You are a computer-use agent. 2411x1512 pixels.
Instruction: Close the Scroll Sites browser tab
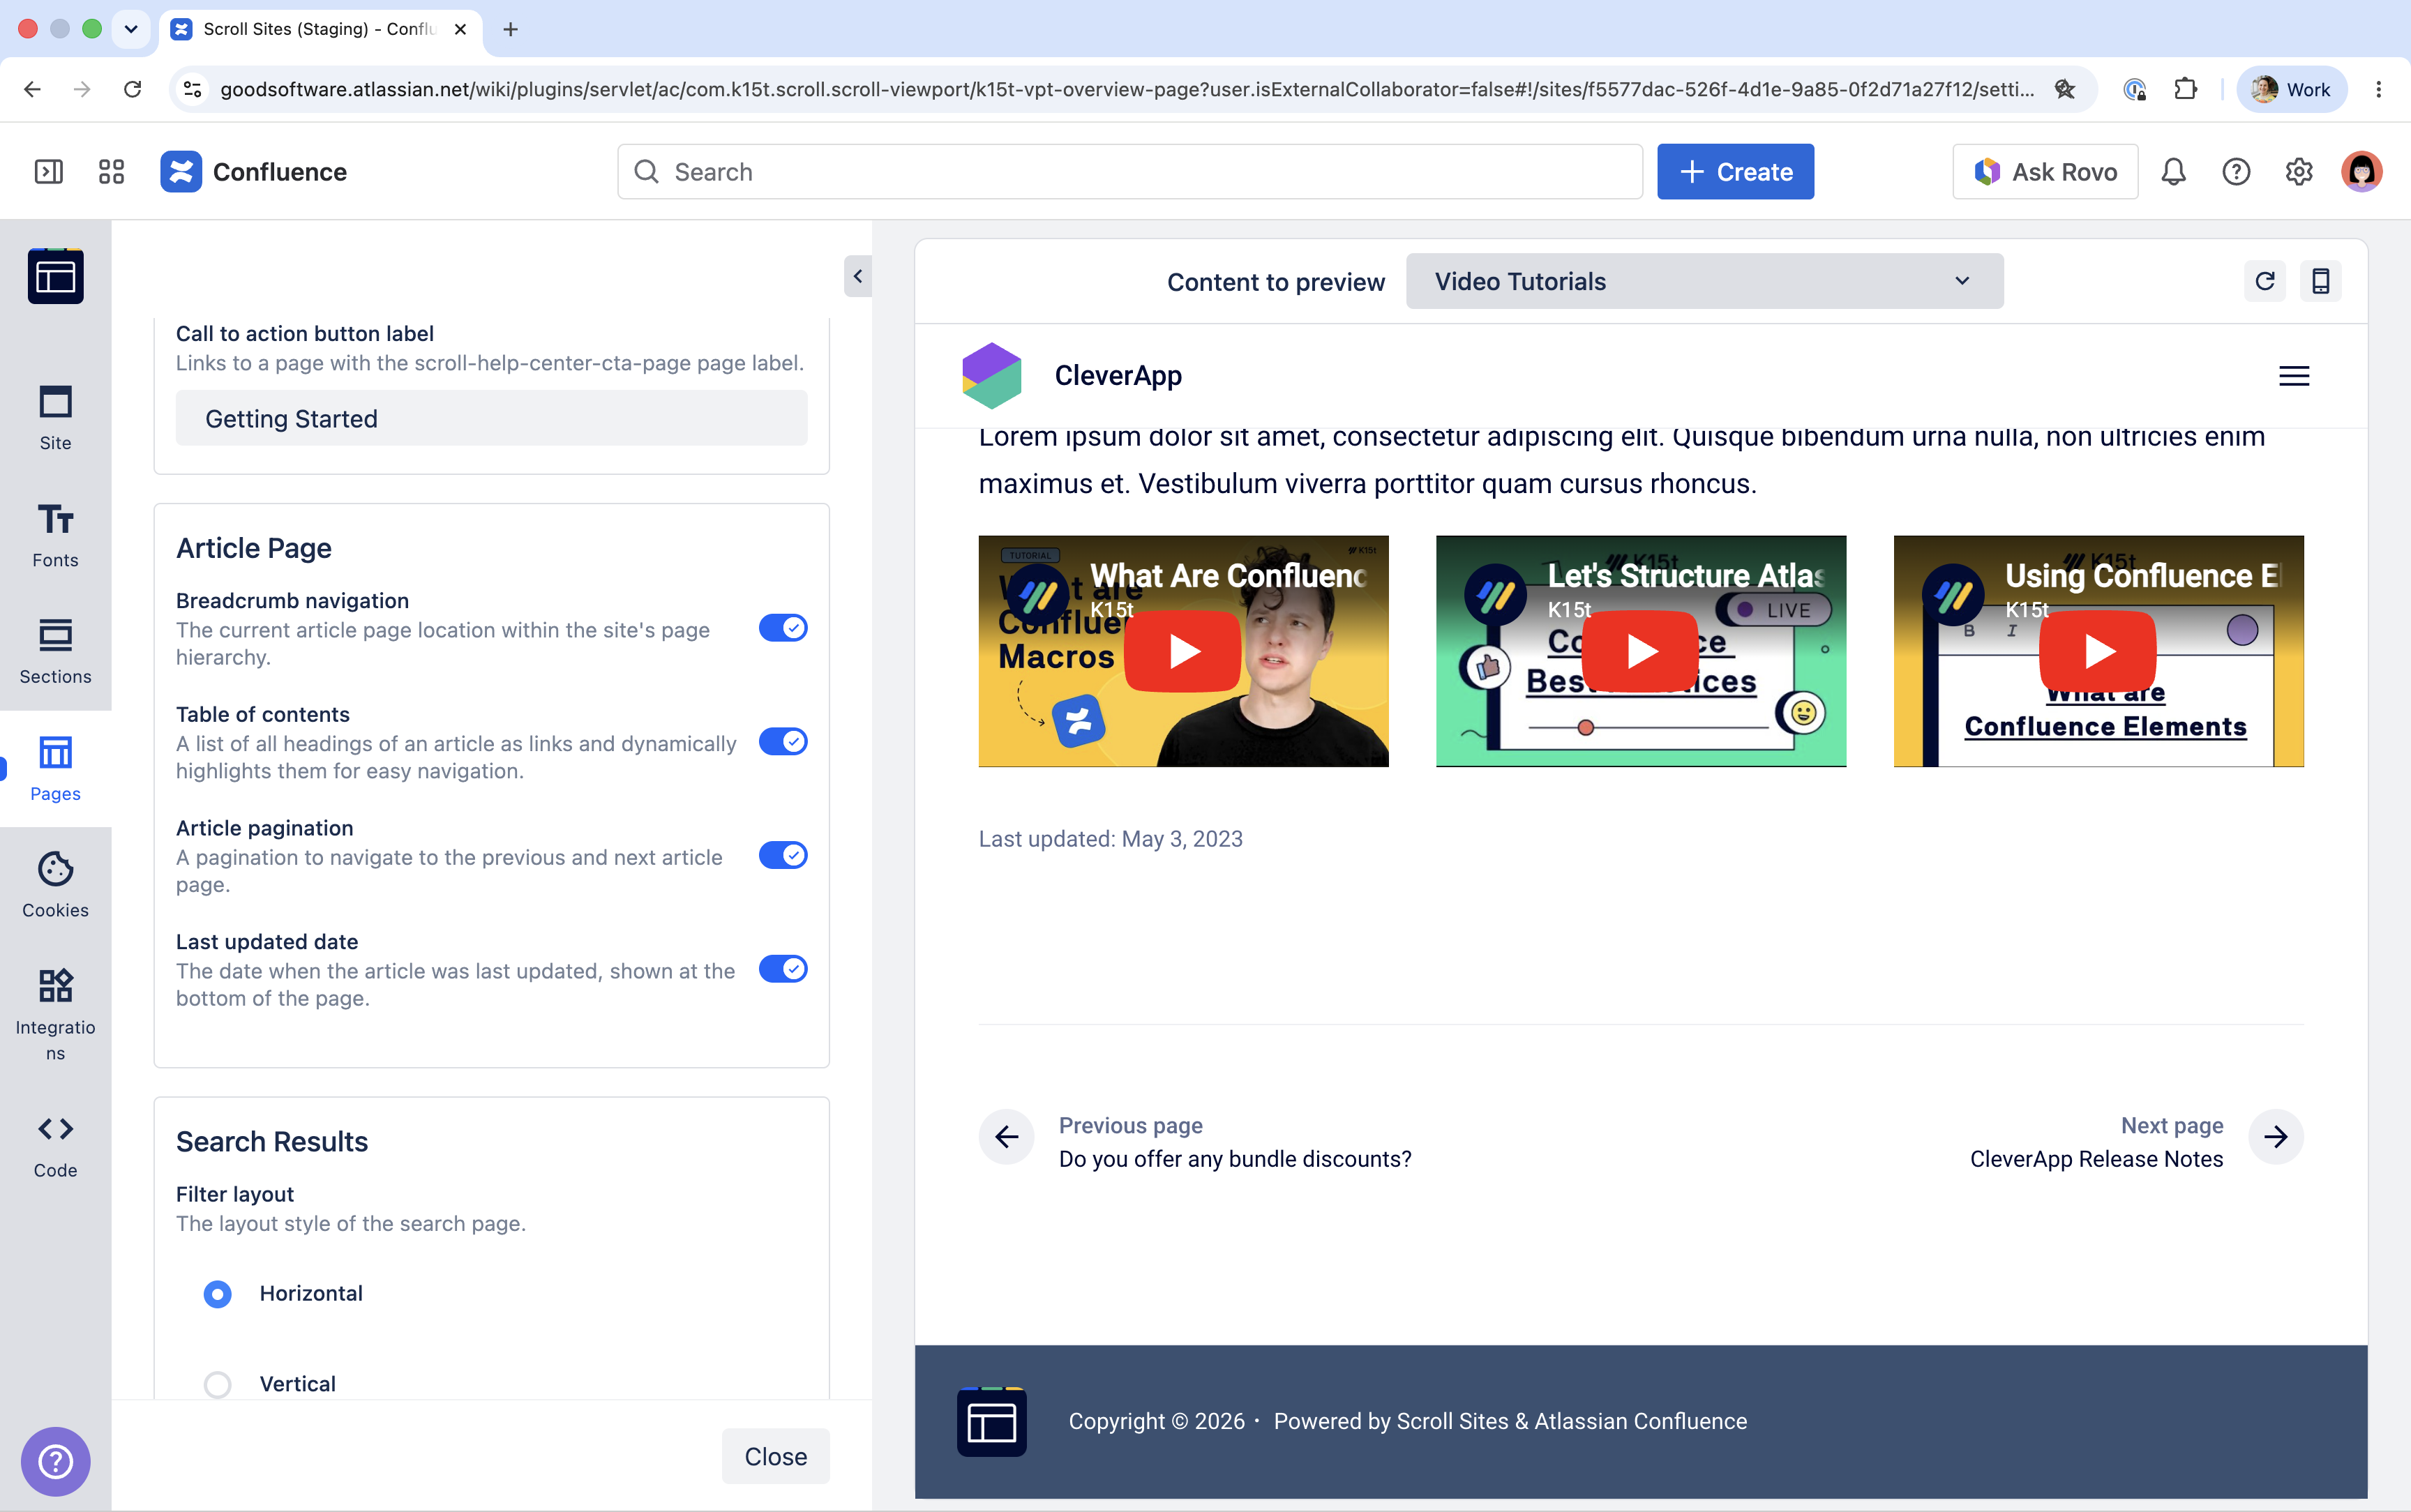tap(460, 29)
